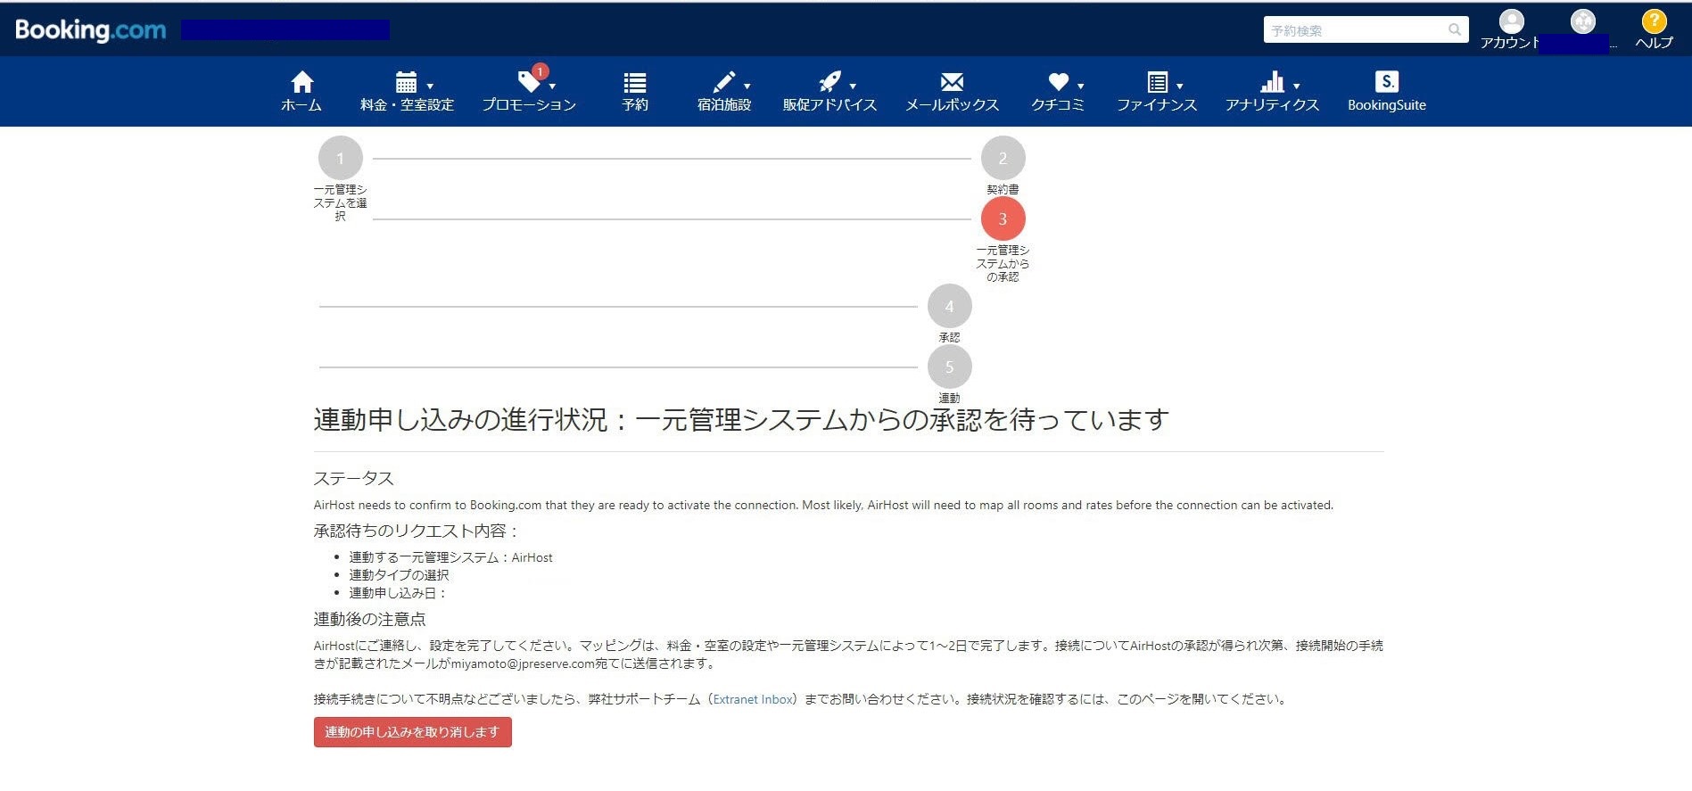Click the 連動タイプの選択 list item

pos(399,575)
